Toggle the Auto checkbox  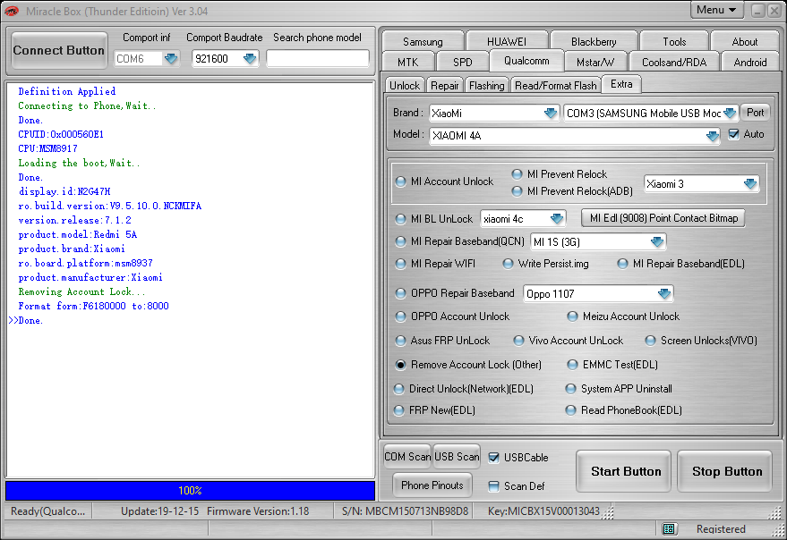[x=733, y=134]
